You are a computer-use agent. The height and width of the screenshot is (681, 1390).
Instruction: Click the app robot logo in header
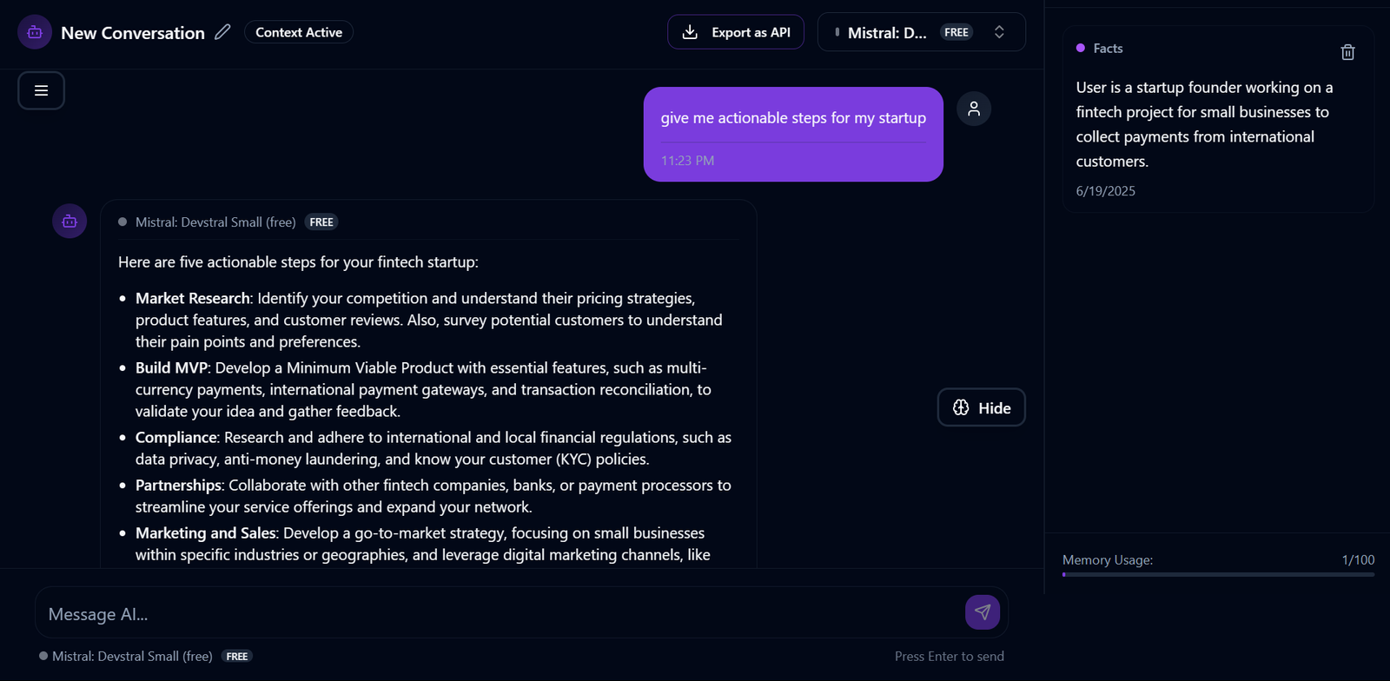[35, 32]
